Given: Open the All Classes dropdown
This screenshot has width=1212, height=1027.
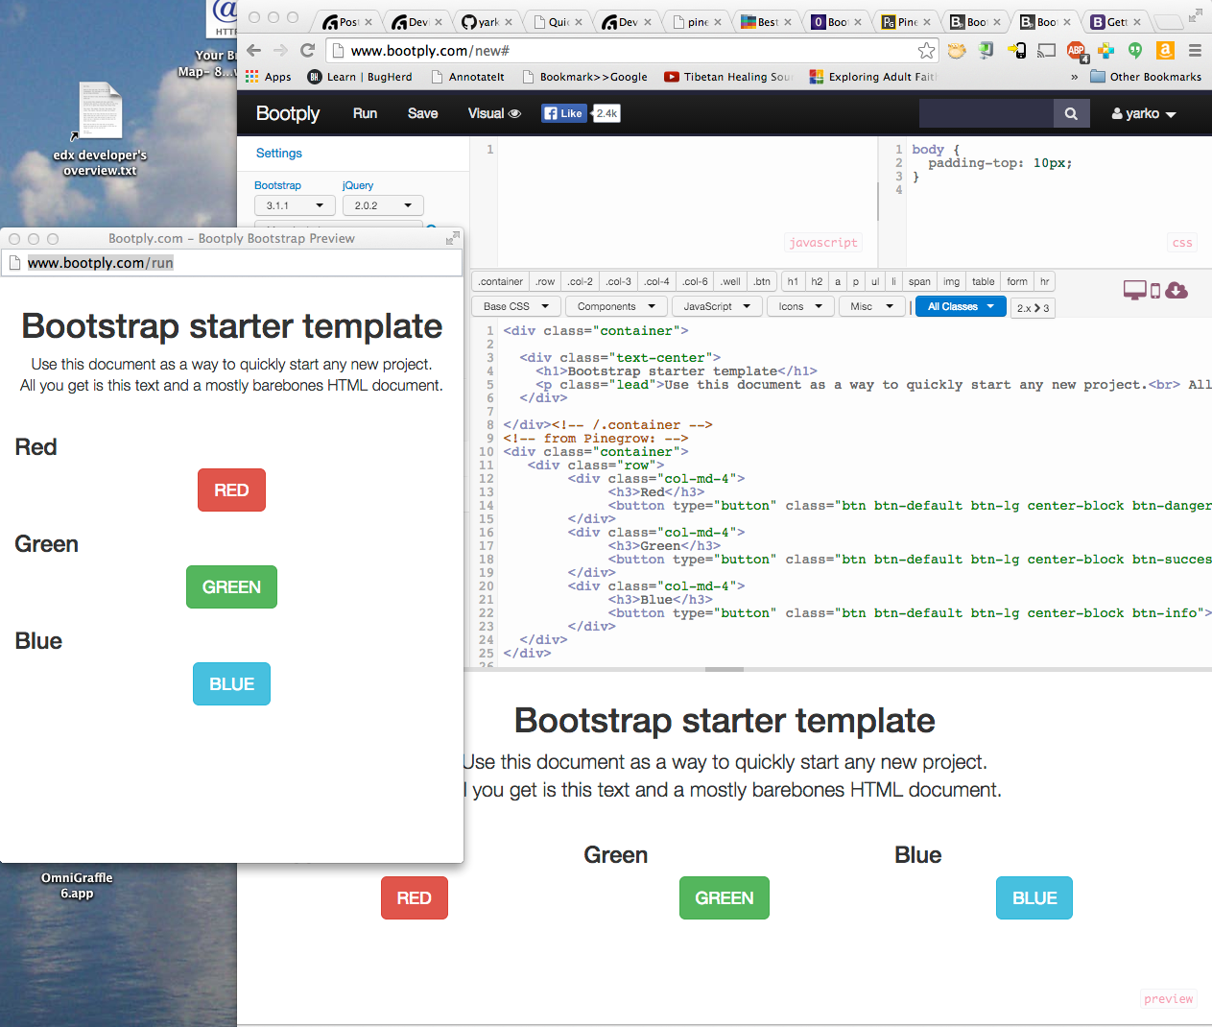Looking at the screenshot, I should point(961,306).
